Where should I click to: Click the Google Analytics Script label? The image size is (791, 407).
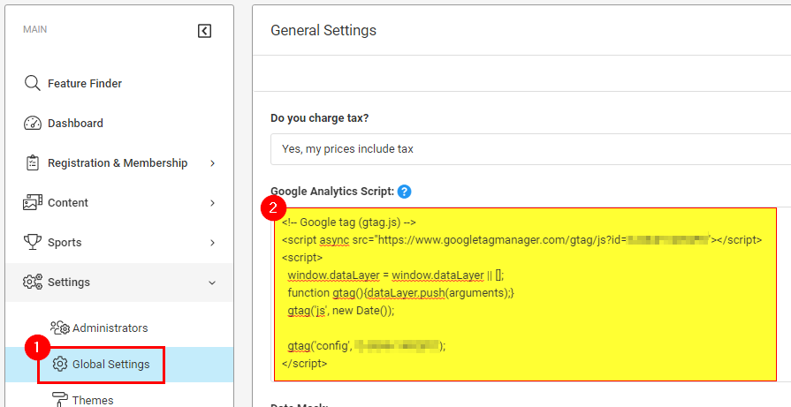pos(332,192)
